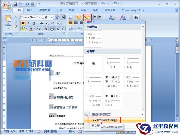This screenshot has width=180, height=135.
Task: Click the Clear Formatting eraser icon
Action: point(59,23)
